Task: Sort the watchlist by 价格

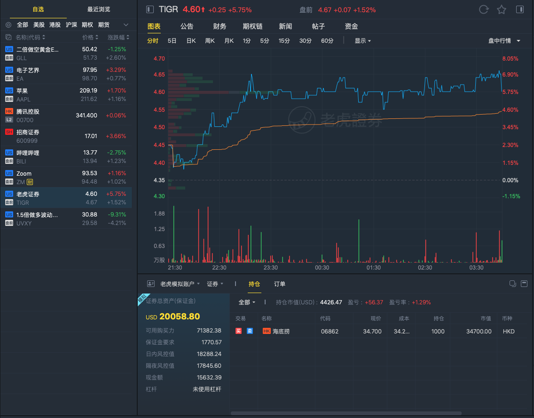Action: coord(90,38)
